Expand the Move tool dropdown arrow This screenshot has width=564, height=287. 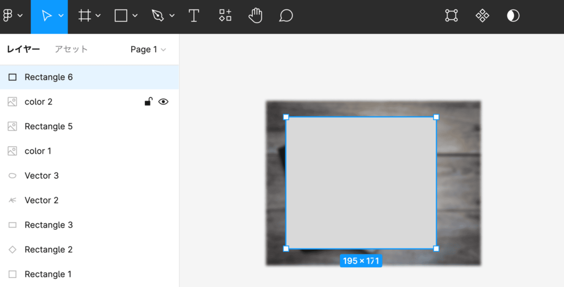pyautogui.click(x=61, y=16)
